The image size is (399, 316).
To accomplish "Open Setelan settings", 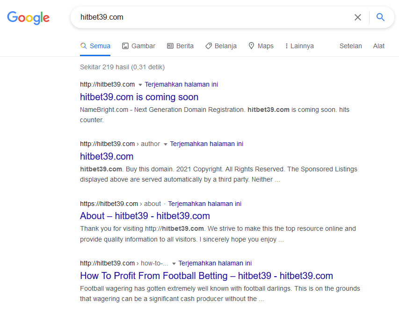I will 351,46.
